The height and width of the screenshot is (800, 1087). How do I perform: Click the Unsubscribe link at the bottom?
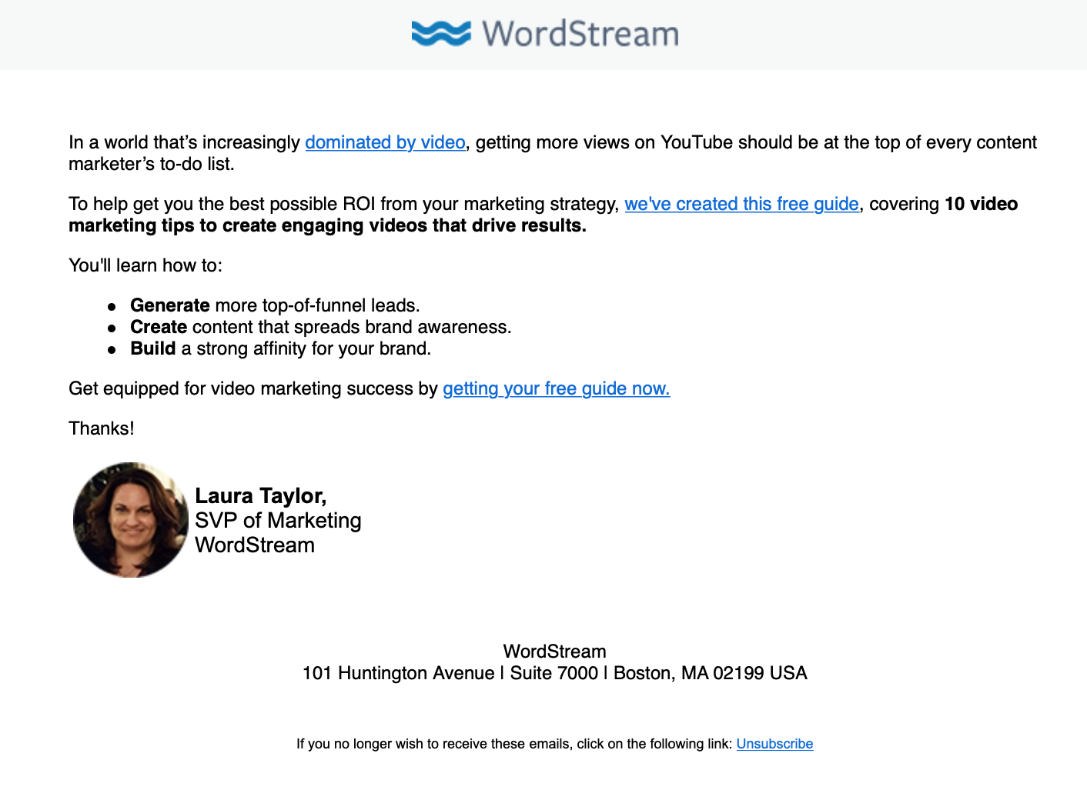point(774,744)
